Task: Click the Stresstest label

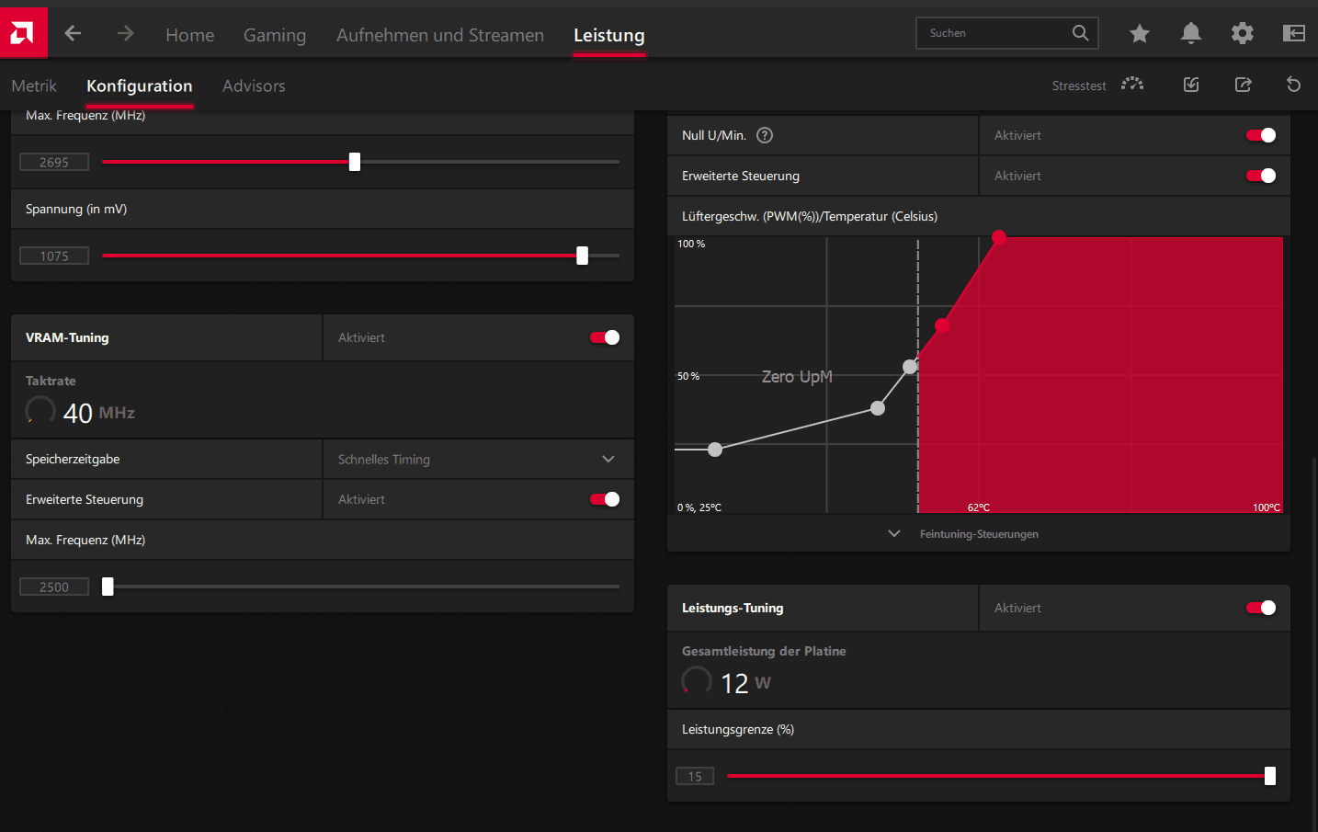Action: click(1079, 85)
